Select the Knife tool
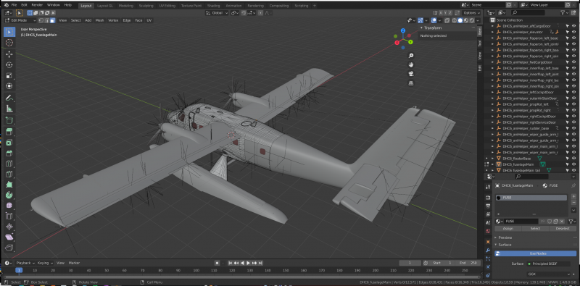Image resolution: width=580 pixels, height=286 pixels. coord(9,174)
